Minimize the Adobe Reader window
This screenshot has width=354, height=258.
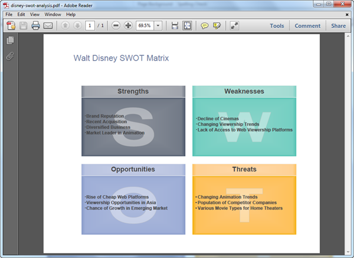[319, 4]
